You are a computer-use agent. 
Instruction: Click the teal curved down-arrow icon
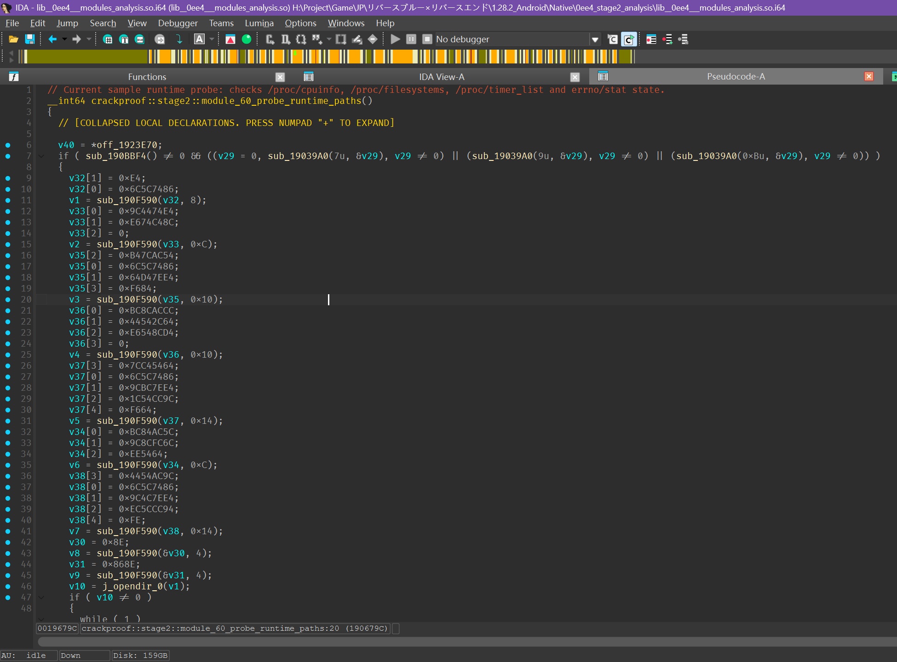(179, 40)
